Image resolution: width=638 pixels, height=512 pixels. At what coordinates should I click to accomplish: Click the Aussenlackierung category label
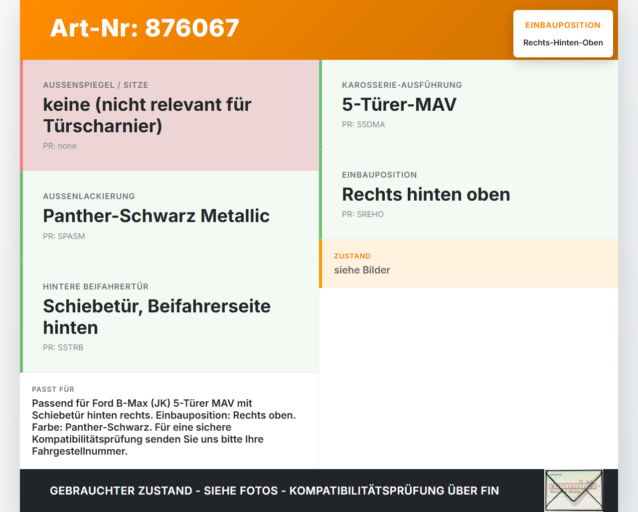89,196
